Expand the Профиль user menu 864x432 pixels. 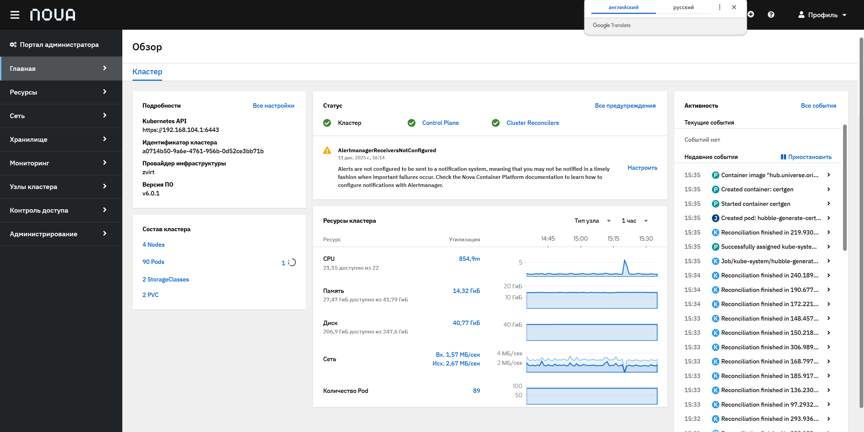pos(822,15)
